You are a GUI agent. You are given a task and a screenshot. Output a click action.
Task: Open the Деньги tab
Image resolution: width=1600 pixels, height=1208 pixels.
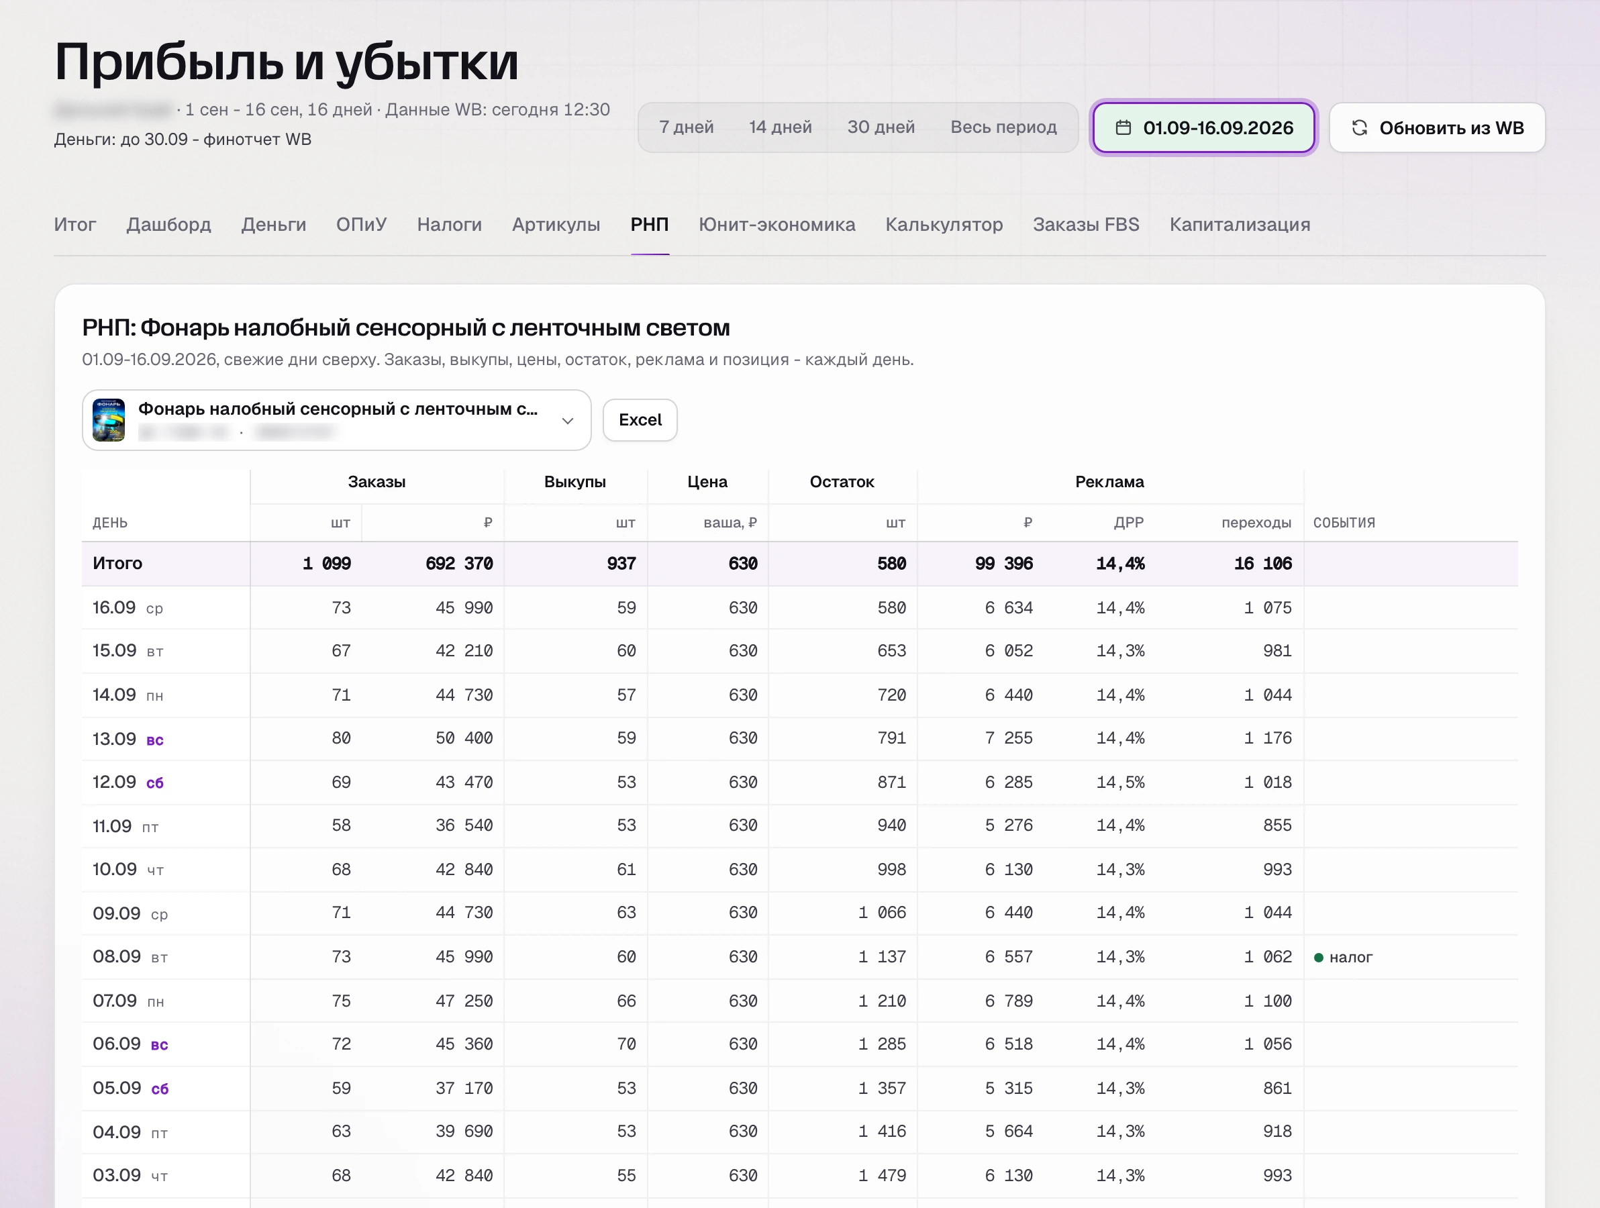click(273, 225)
